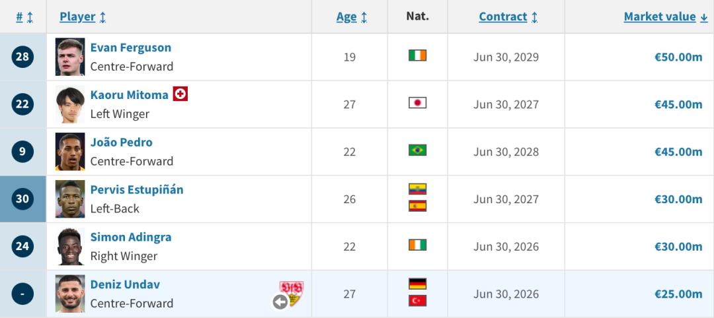Click the grey loan arrow icon on Undav's row
The width and height of the screenshot is (714, 318).
tap(280, 302)
